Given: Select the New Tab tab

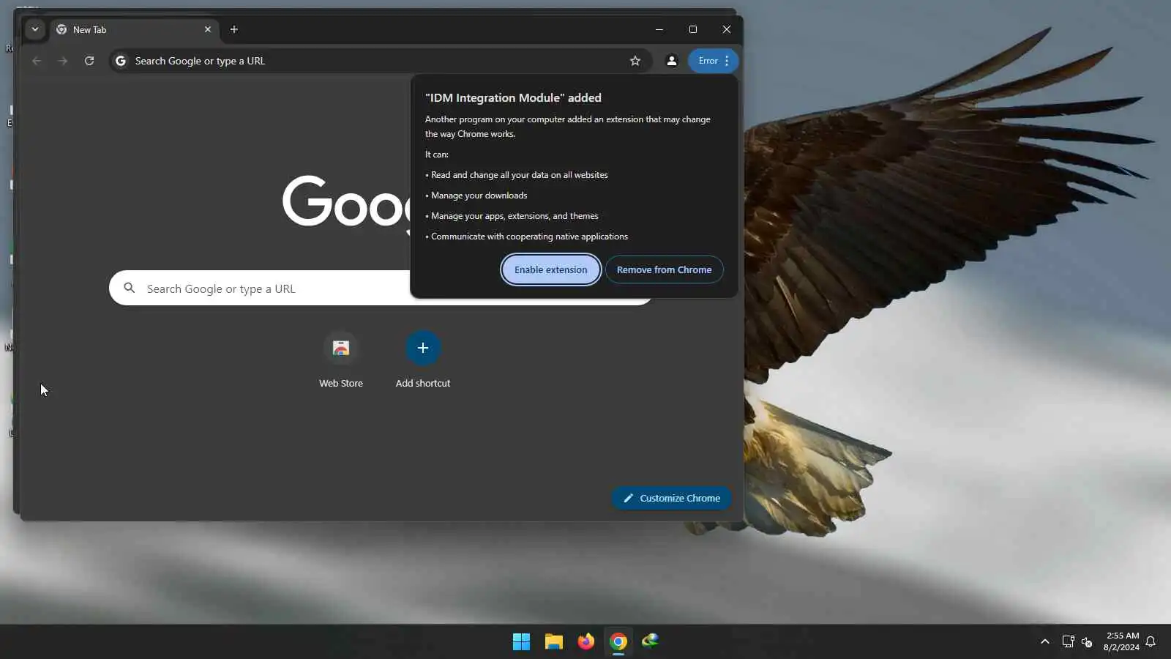Looking at the screenshot, I should tap(135, 29).
